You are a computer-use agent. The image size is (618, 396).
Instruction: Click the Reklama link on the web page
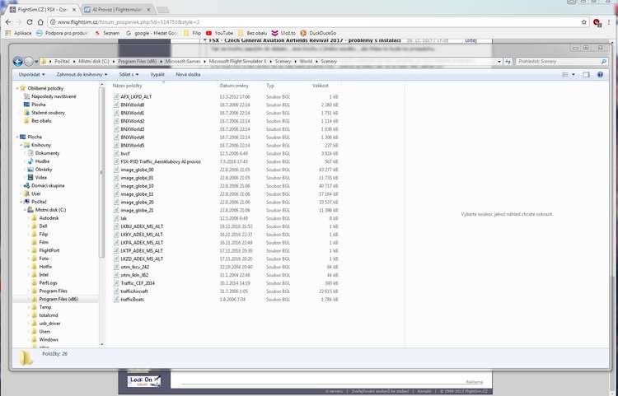click(x=474, y=382)
